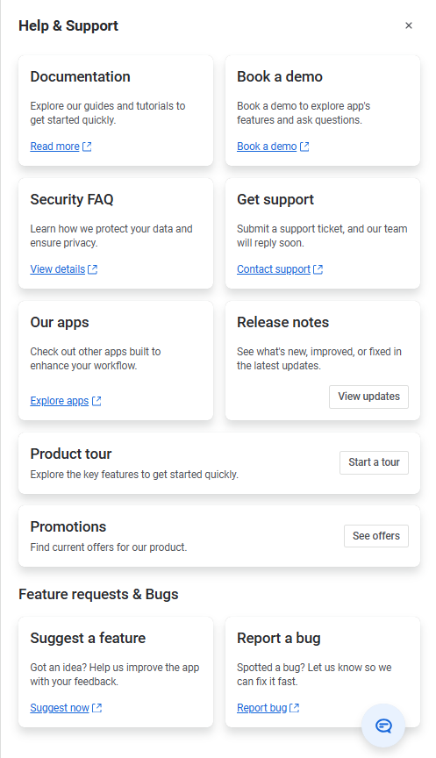Click external-link icon beside Report bug
Image resolution: width=436 pixels, height=758 pixels.
(x=295, y=708)
